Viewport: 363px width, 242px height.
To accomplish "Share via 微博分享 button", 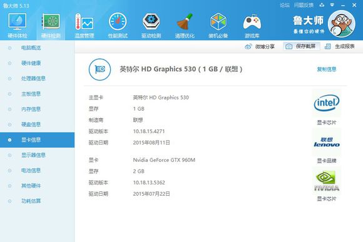I will (260, 46).
